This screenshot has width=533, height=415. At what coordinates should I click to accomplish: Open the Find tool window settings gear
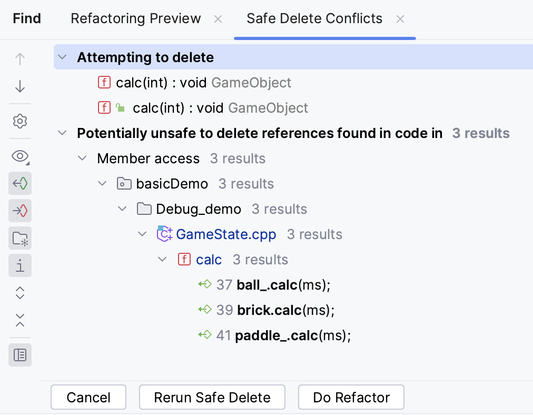[20, 121]
